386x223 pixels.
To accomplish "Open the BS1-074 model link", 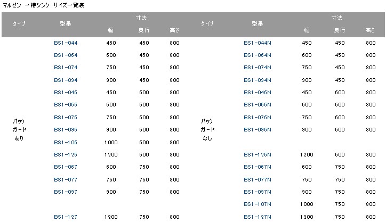I will click(x=66, y=68).
